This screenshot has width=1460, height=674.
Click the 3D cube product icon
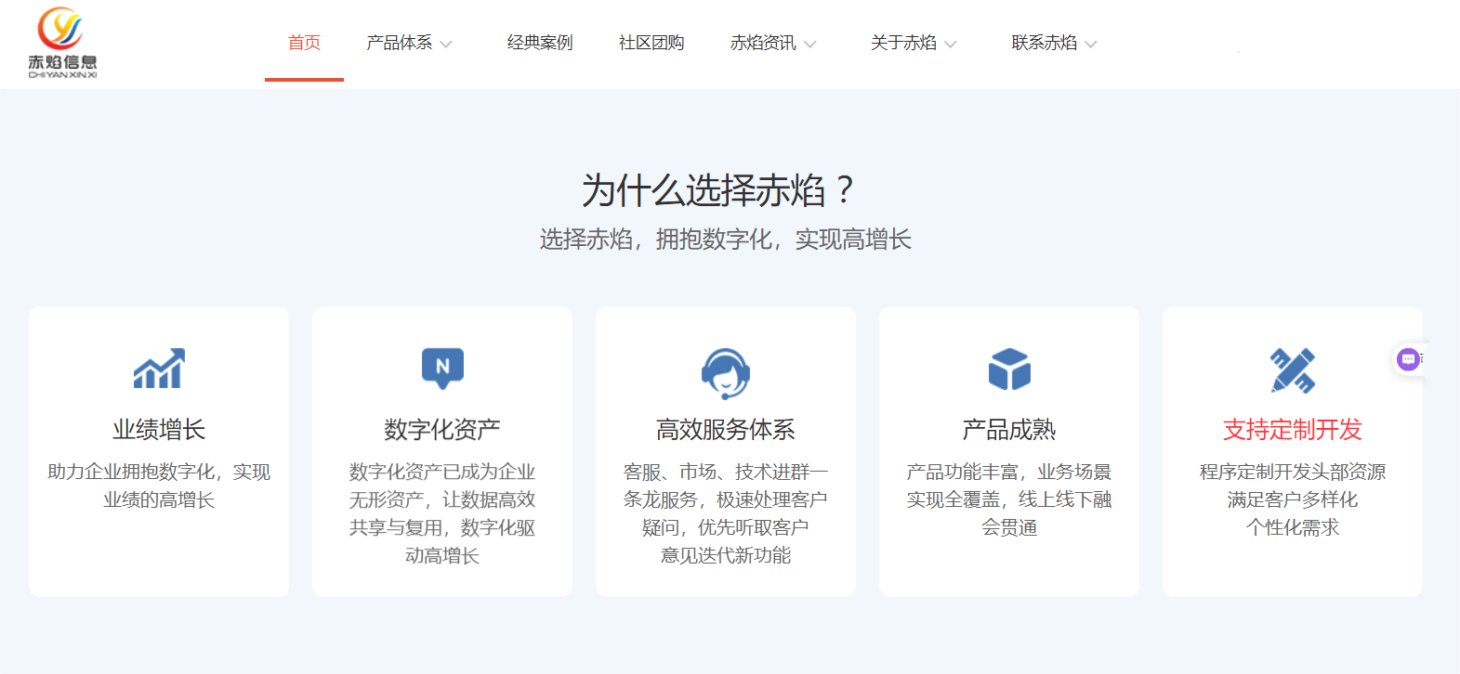pyautogui.click(x=1009, y=369)
